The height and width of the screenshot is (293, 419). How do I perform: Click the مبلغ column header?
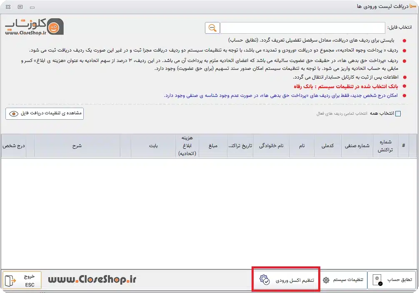[213, 146]
